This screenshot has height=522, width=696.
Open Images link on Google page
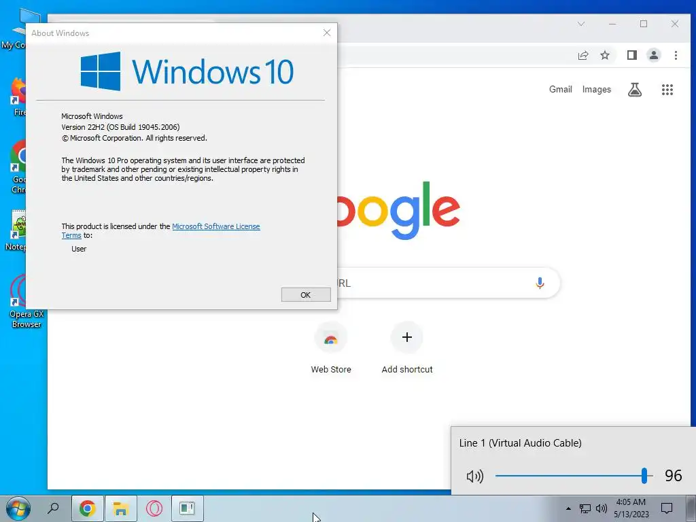[597, 89]
